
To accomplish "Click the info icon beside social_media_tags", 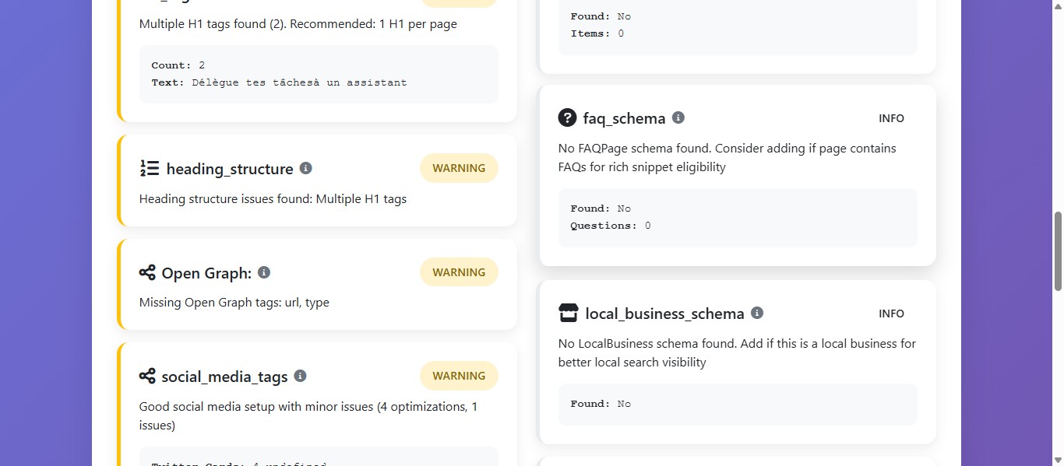I will tap(300, 376).
